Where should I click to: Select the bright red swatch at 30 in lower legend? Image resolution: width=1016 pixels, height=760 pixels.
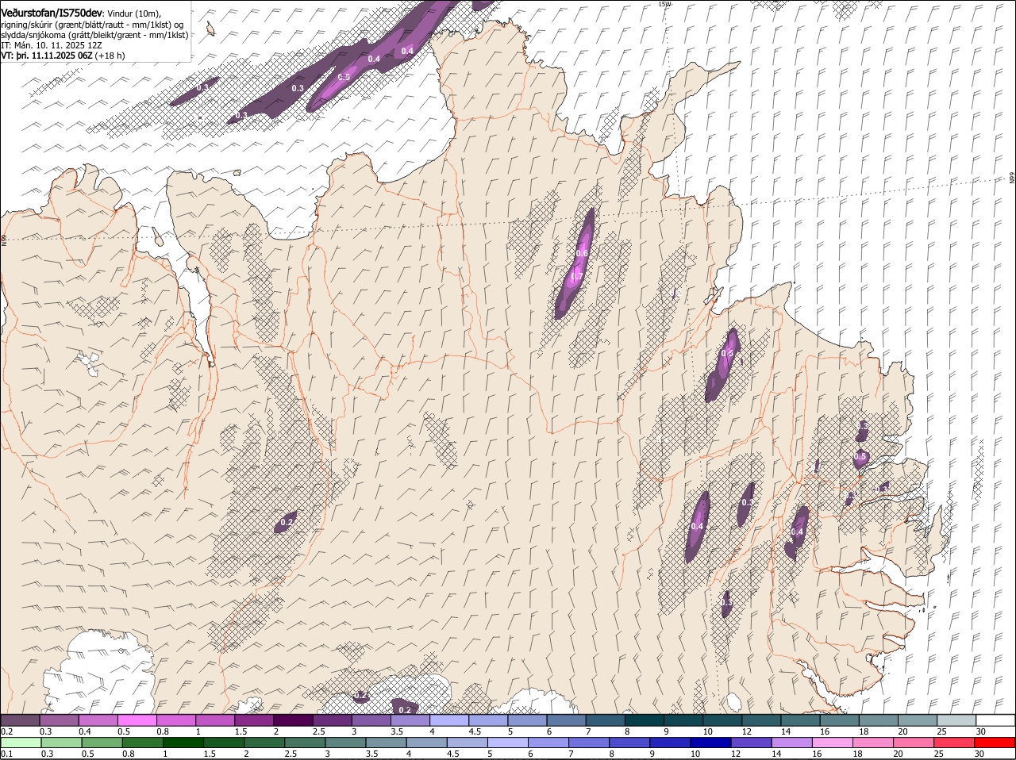(996, 743)
